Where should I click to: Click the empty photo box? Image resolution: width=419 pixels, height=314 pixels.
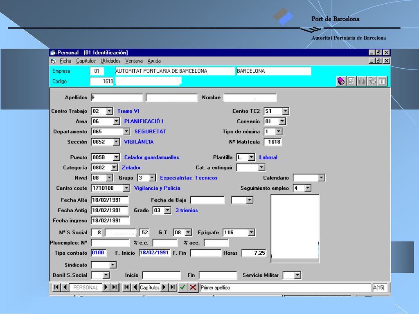click(x=295, y=229)
